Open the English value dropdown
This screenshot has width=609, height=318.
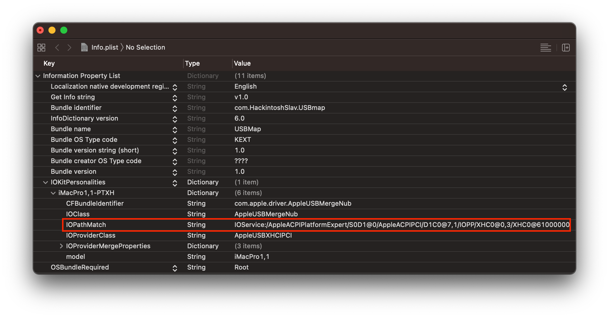coord(564,87)
